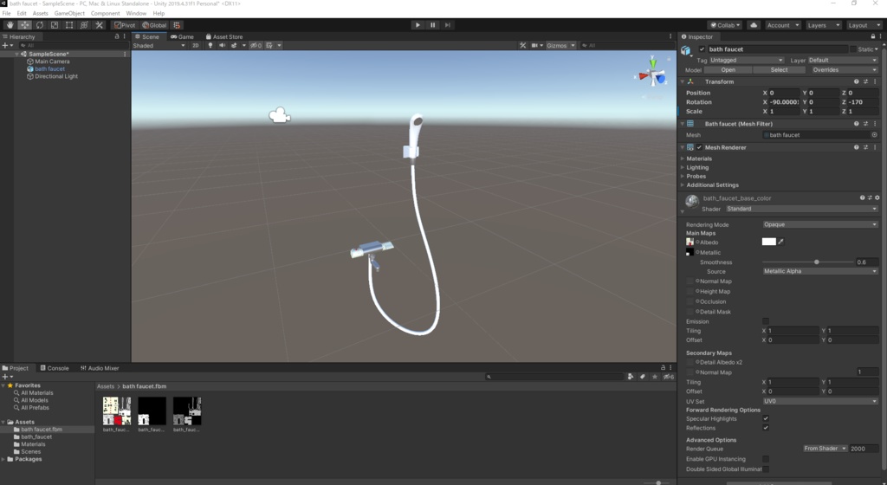This screenshot has height=485, width=887.
Task: Select Directional Light in Hierarchy
Action: coord(56,76)
